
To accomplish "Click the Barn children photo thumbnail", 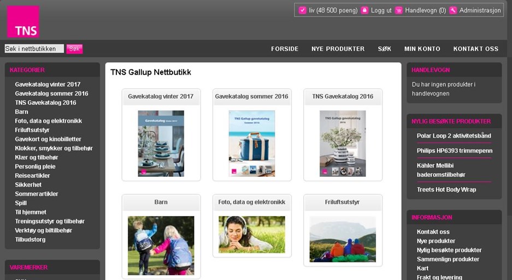I will (x=161, y=246).
